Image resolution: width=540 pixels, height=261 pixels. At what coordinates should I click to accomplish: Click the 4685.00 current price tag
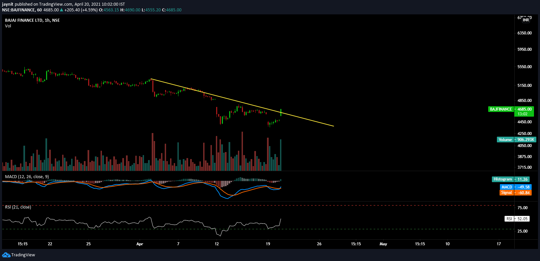pyautogui.click(x=525, y=109)
